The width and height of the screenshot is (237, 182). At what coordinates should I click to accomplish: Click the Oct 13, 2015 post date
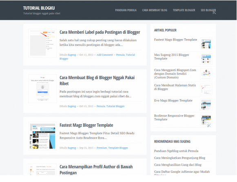pos(86,106)
